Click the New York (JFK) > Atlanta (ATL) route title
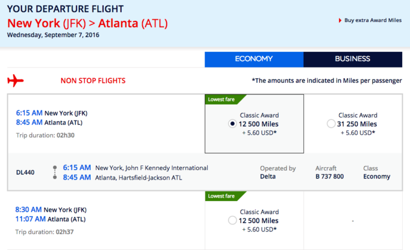The image size is (410, 250). [88, 23]
